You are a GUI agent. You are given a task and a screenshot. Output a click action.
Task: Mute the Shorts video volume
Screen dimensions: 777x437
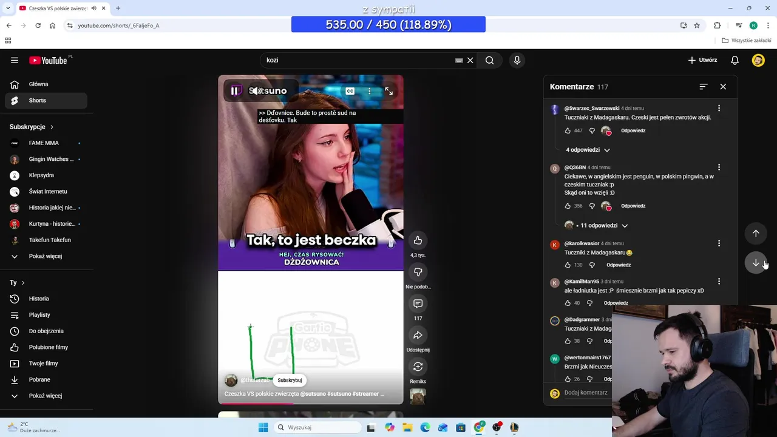[x=257, y=91]
